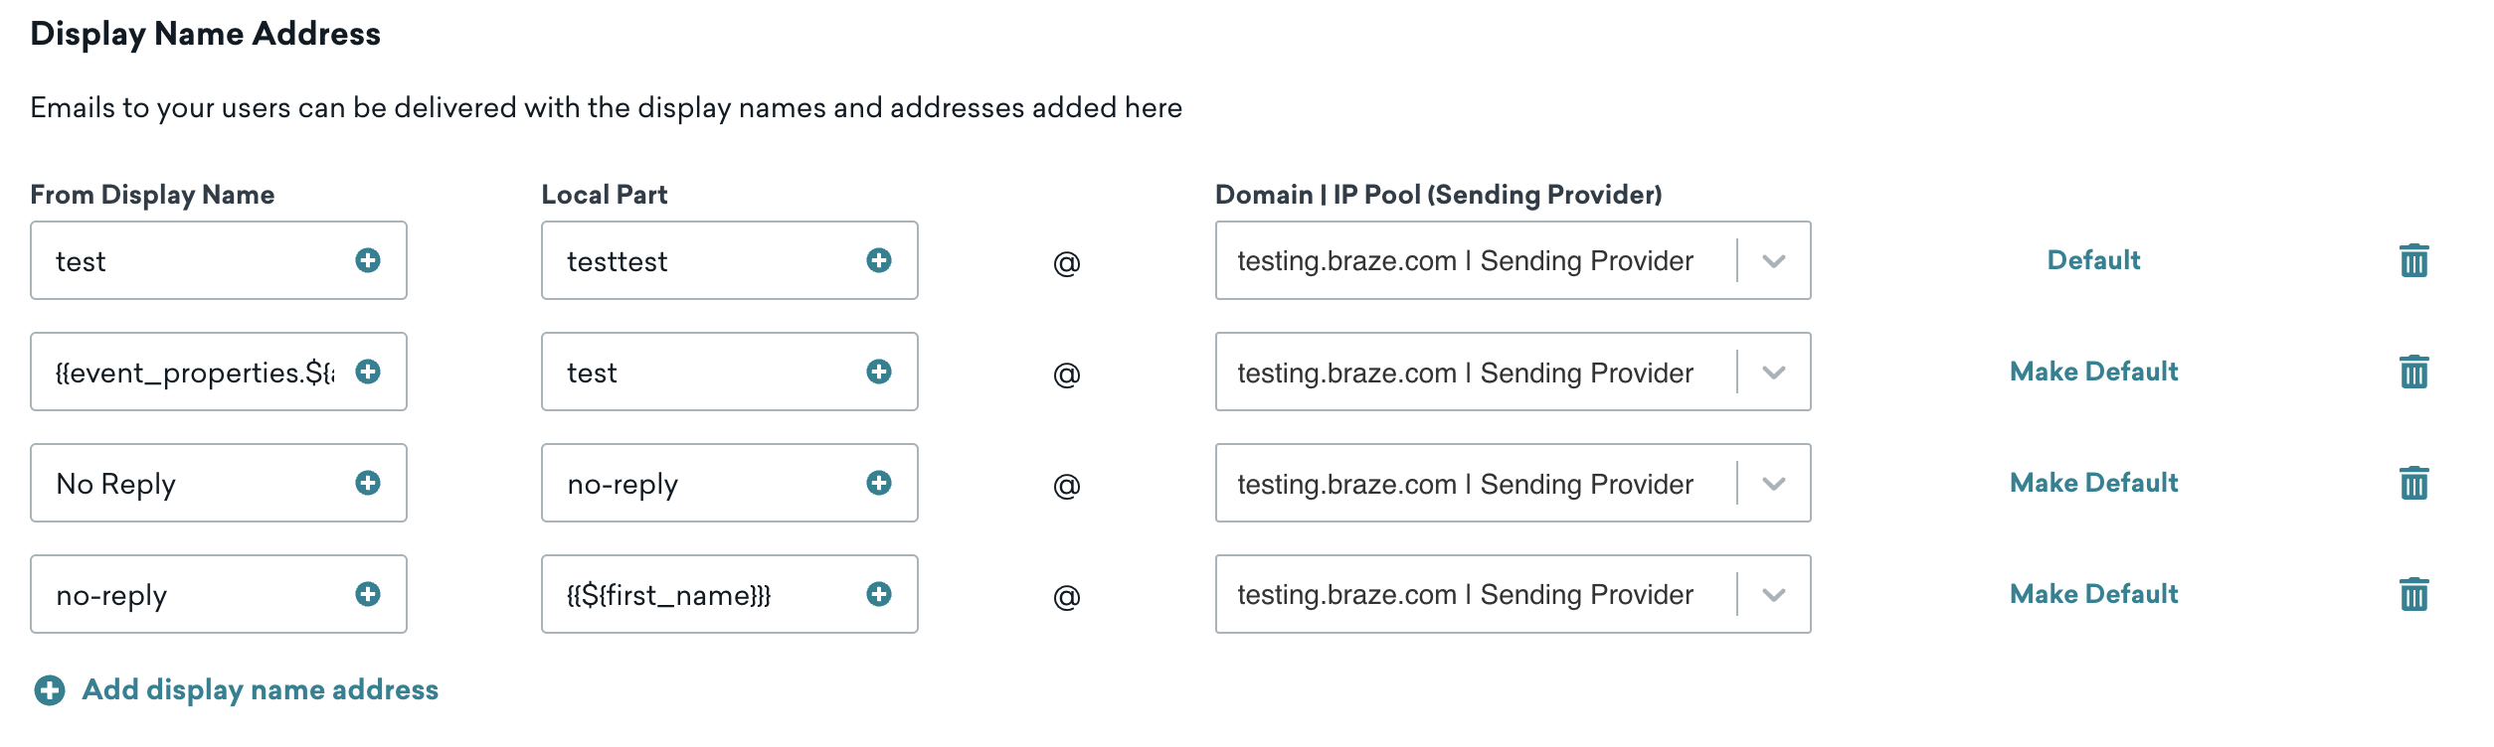Click the No Reply display name field
This screenshot has height=747, width=2494.
click(x=219, y=483)
